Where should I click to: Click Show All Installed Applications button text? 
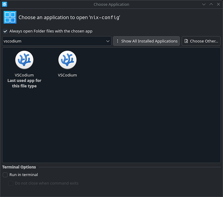[x=149, y=41]
